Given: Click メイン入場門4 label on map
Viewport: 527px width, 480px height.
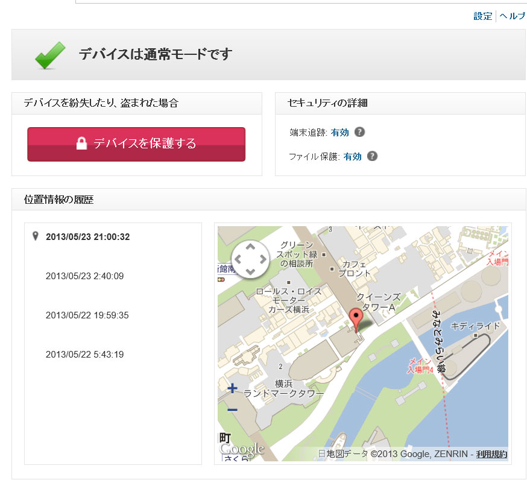Looking at the screenshot, I should pos(420,365).
